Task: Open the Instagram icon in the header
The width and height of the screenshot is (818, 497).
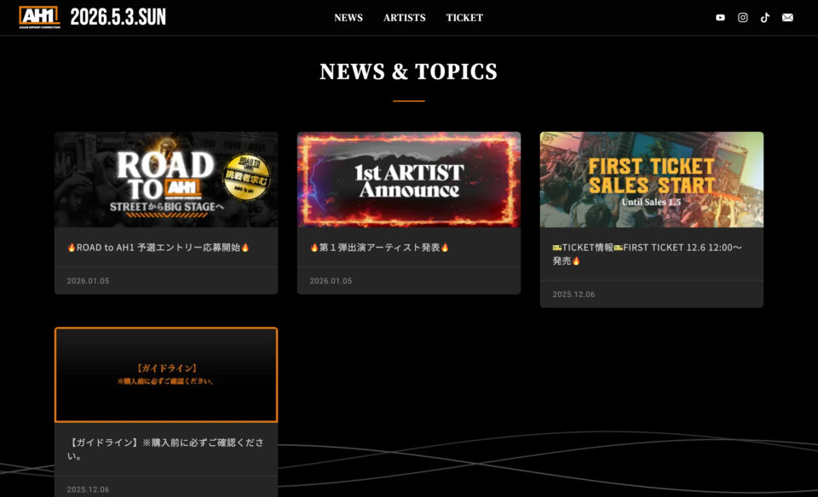Action: tap(742, 17)
